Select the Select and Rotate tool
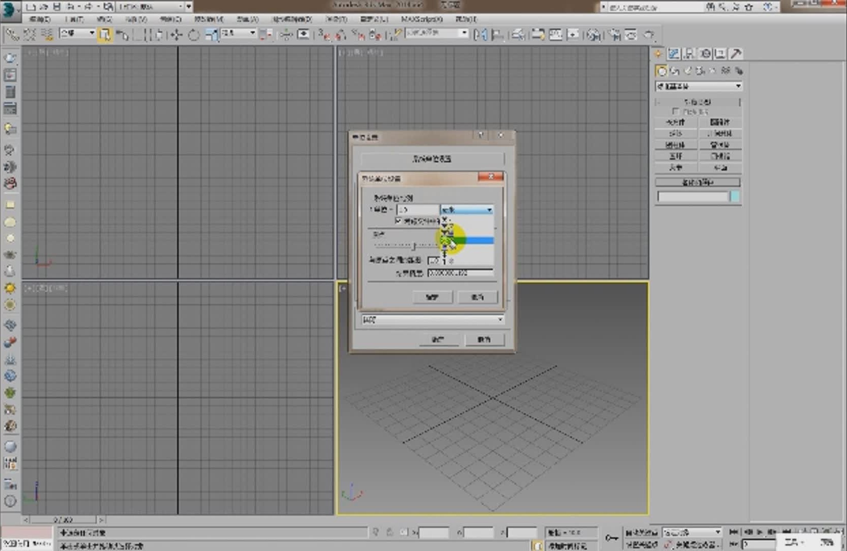The width and height of the screenshot is (847, 551). click(194, 35)
